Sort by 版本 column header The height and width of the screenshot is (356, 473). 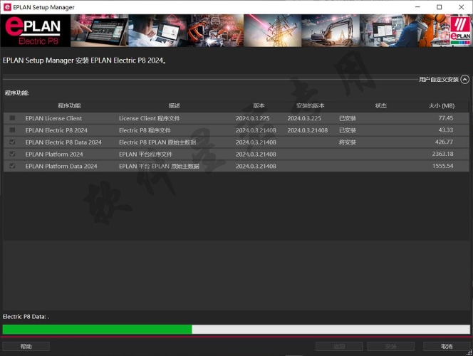(259, 106)
